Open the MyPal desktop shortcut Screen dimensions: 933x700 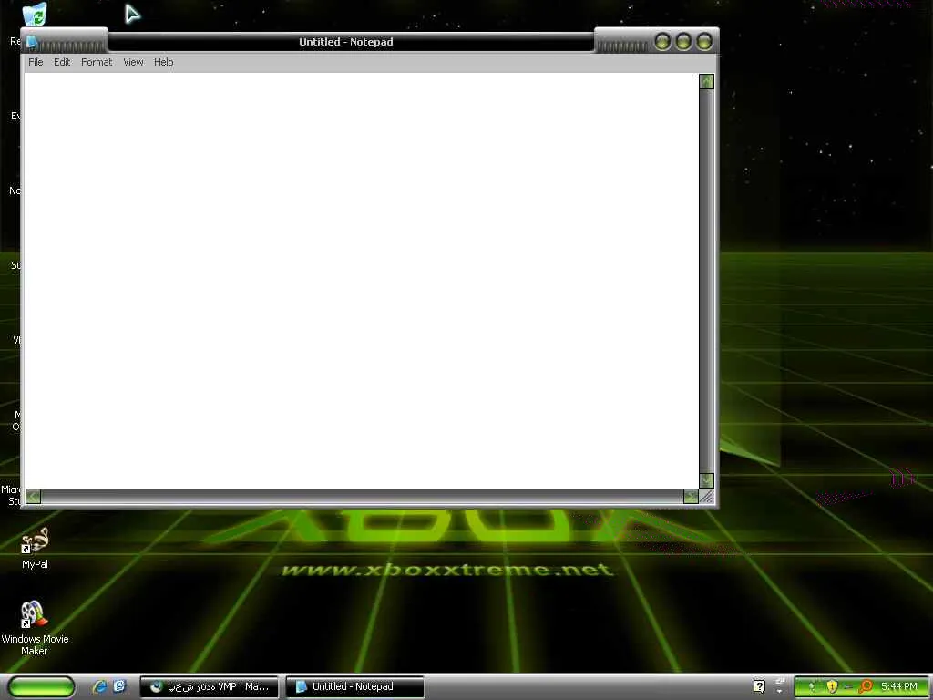coord(35,548)
